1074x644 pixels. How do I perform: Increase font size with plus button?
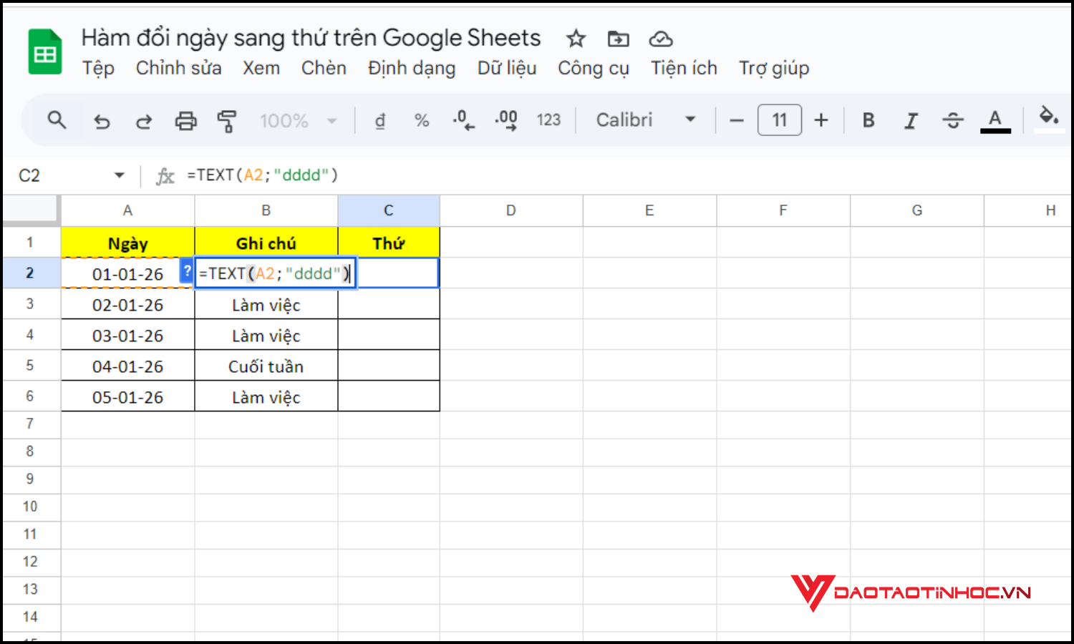821,119
